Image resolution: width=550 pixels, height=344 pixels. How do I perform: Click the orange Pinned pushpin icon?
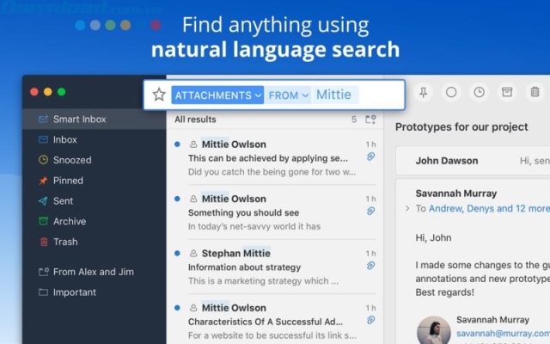tap(43, 181)
